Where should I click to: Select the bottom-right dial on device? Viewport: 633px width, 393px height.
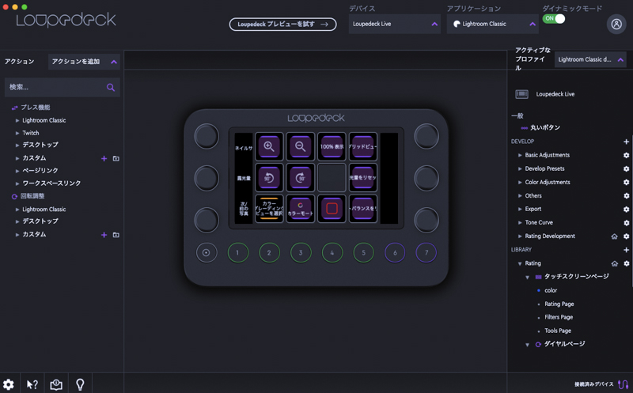click(x=426, y=221)
